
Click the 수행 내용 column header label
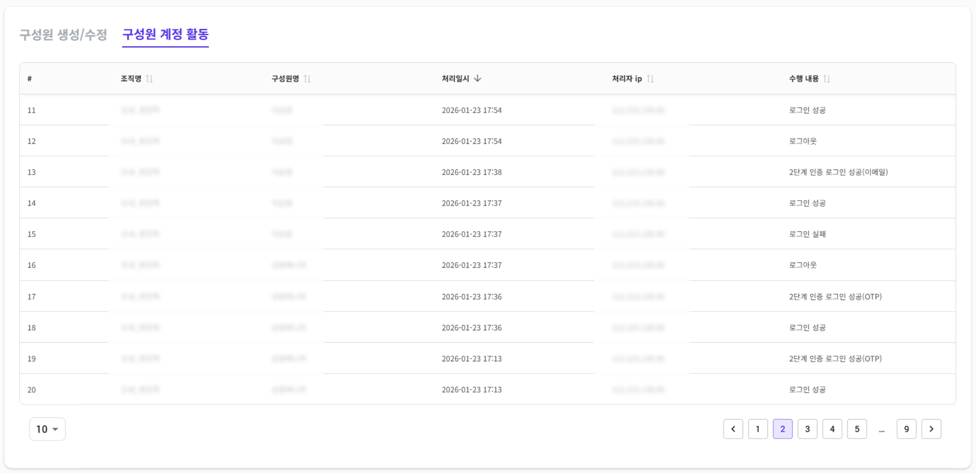[x=804, y=79]
